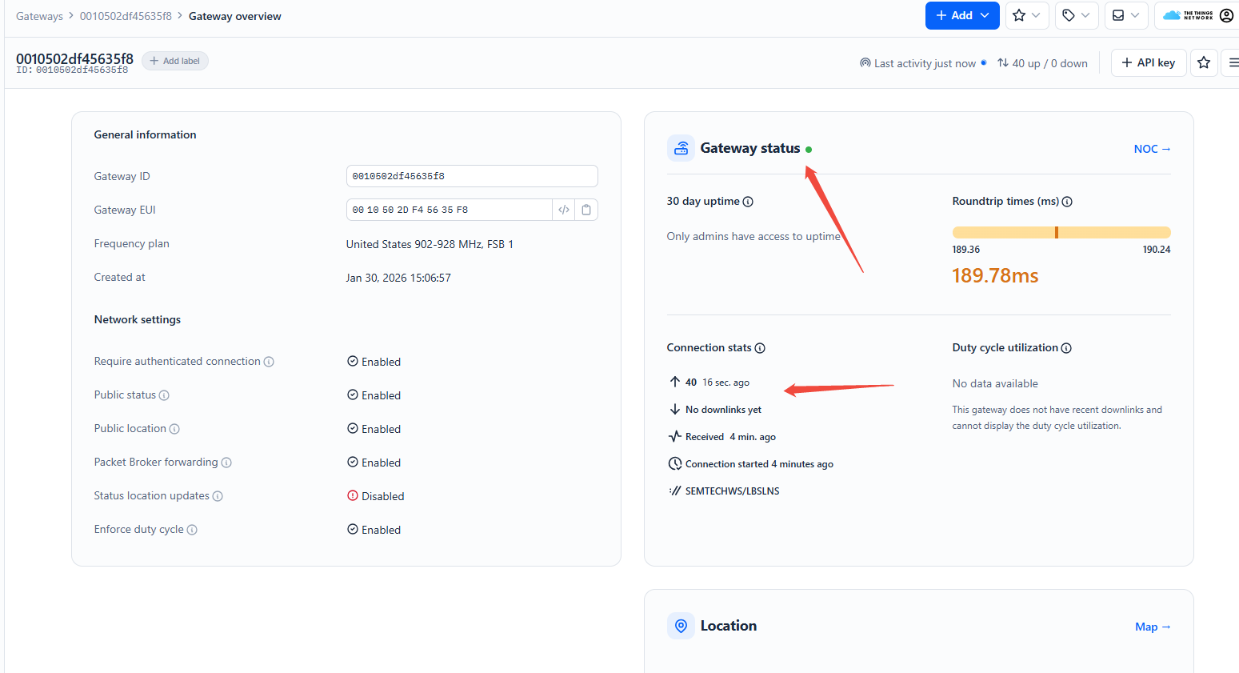Expand the tag icon dropdown in top bar
This screenshot has height=673, width=1239.
coord(1076,15)
